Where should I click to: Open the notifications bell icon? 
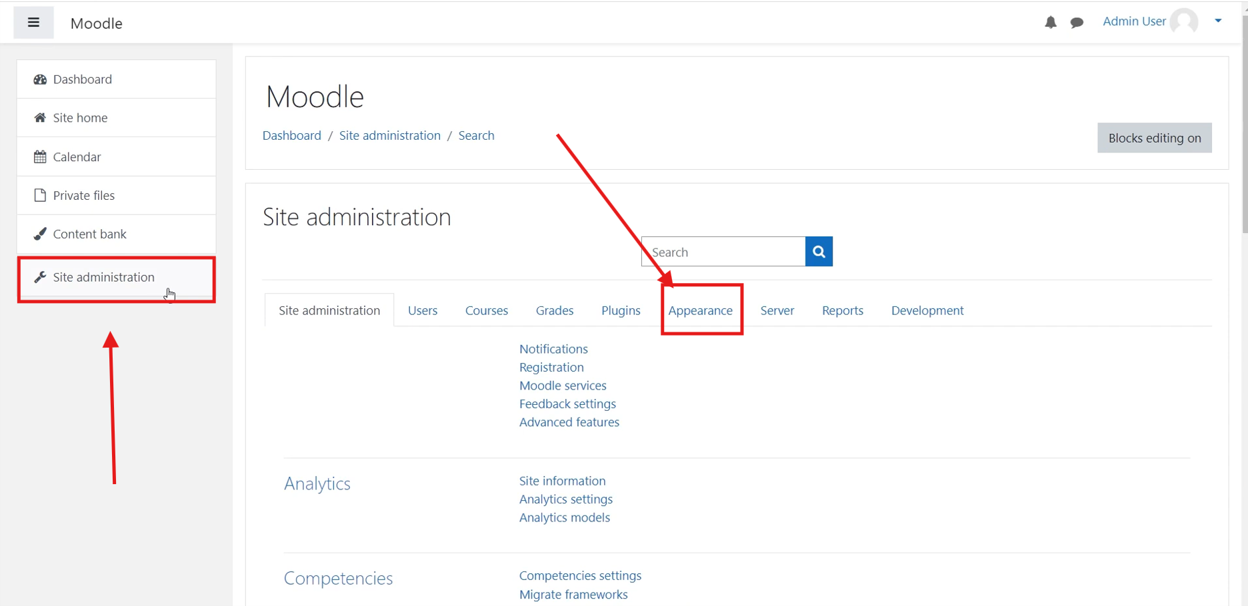[x=1051, y=23]
